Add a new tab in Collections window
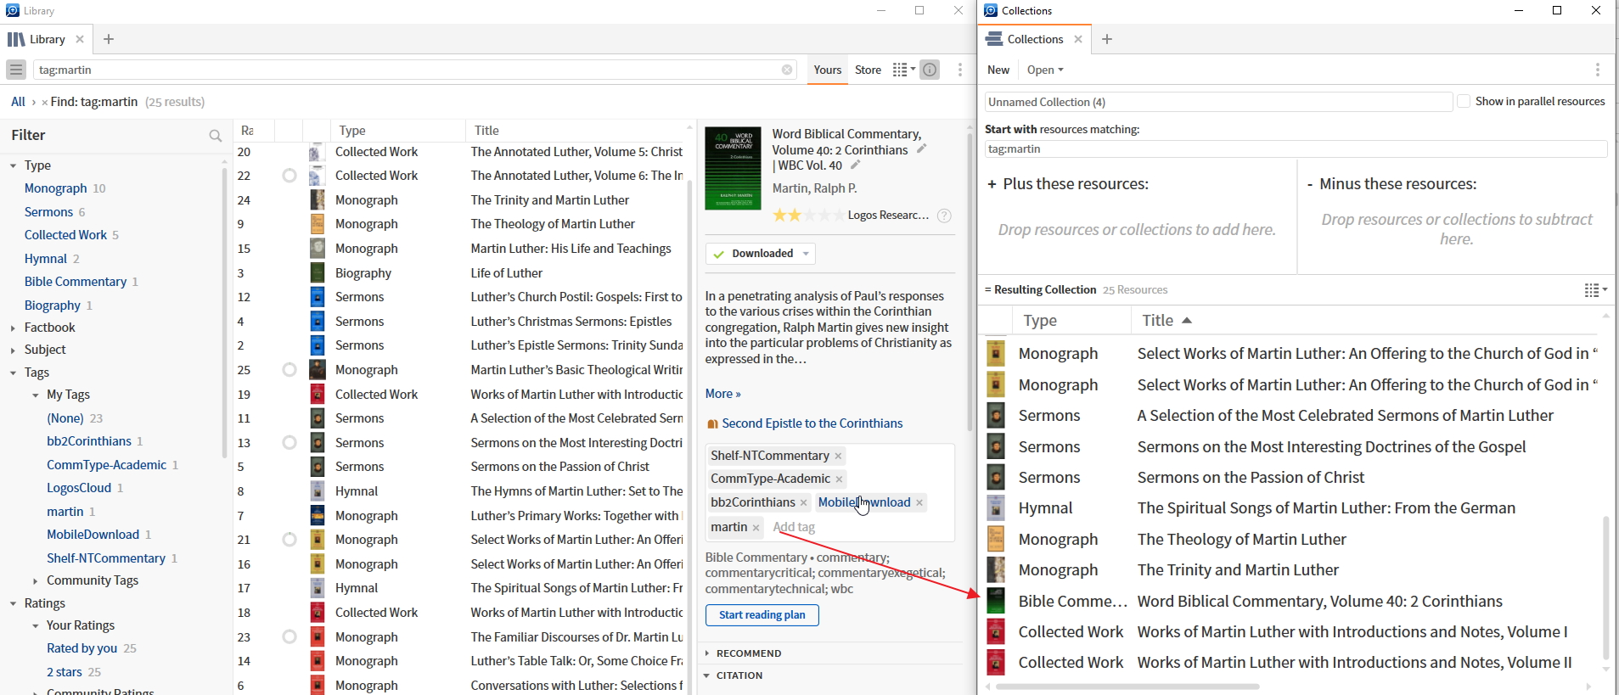Viewport: 1619px width, 695px height. (x=1107, y=39)
